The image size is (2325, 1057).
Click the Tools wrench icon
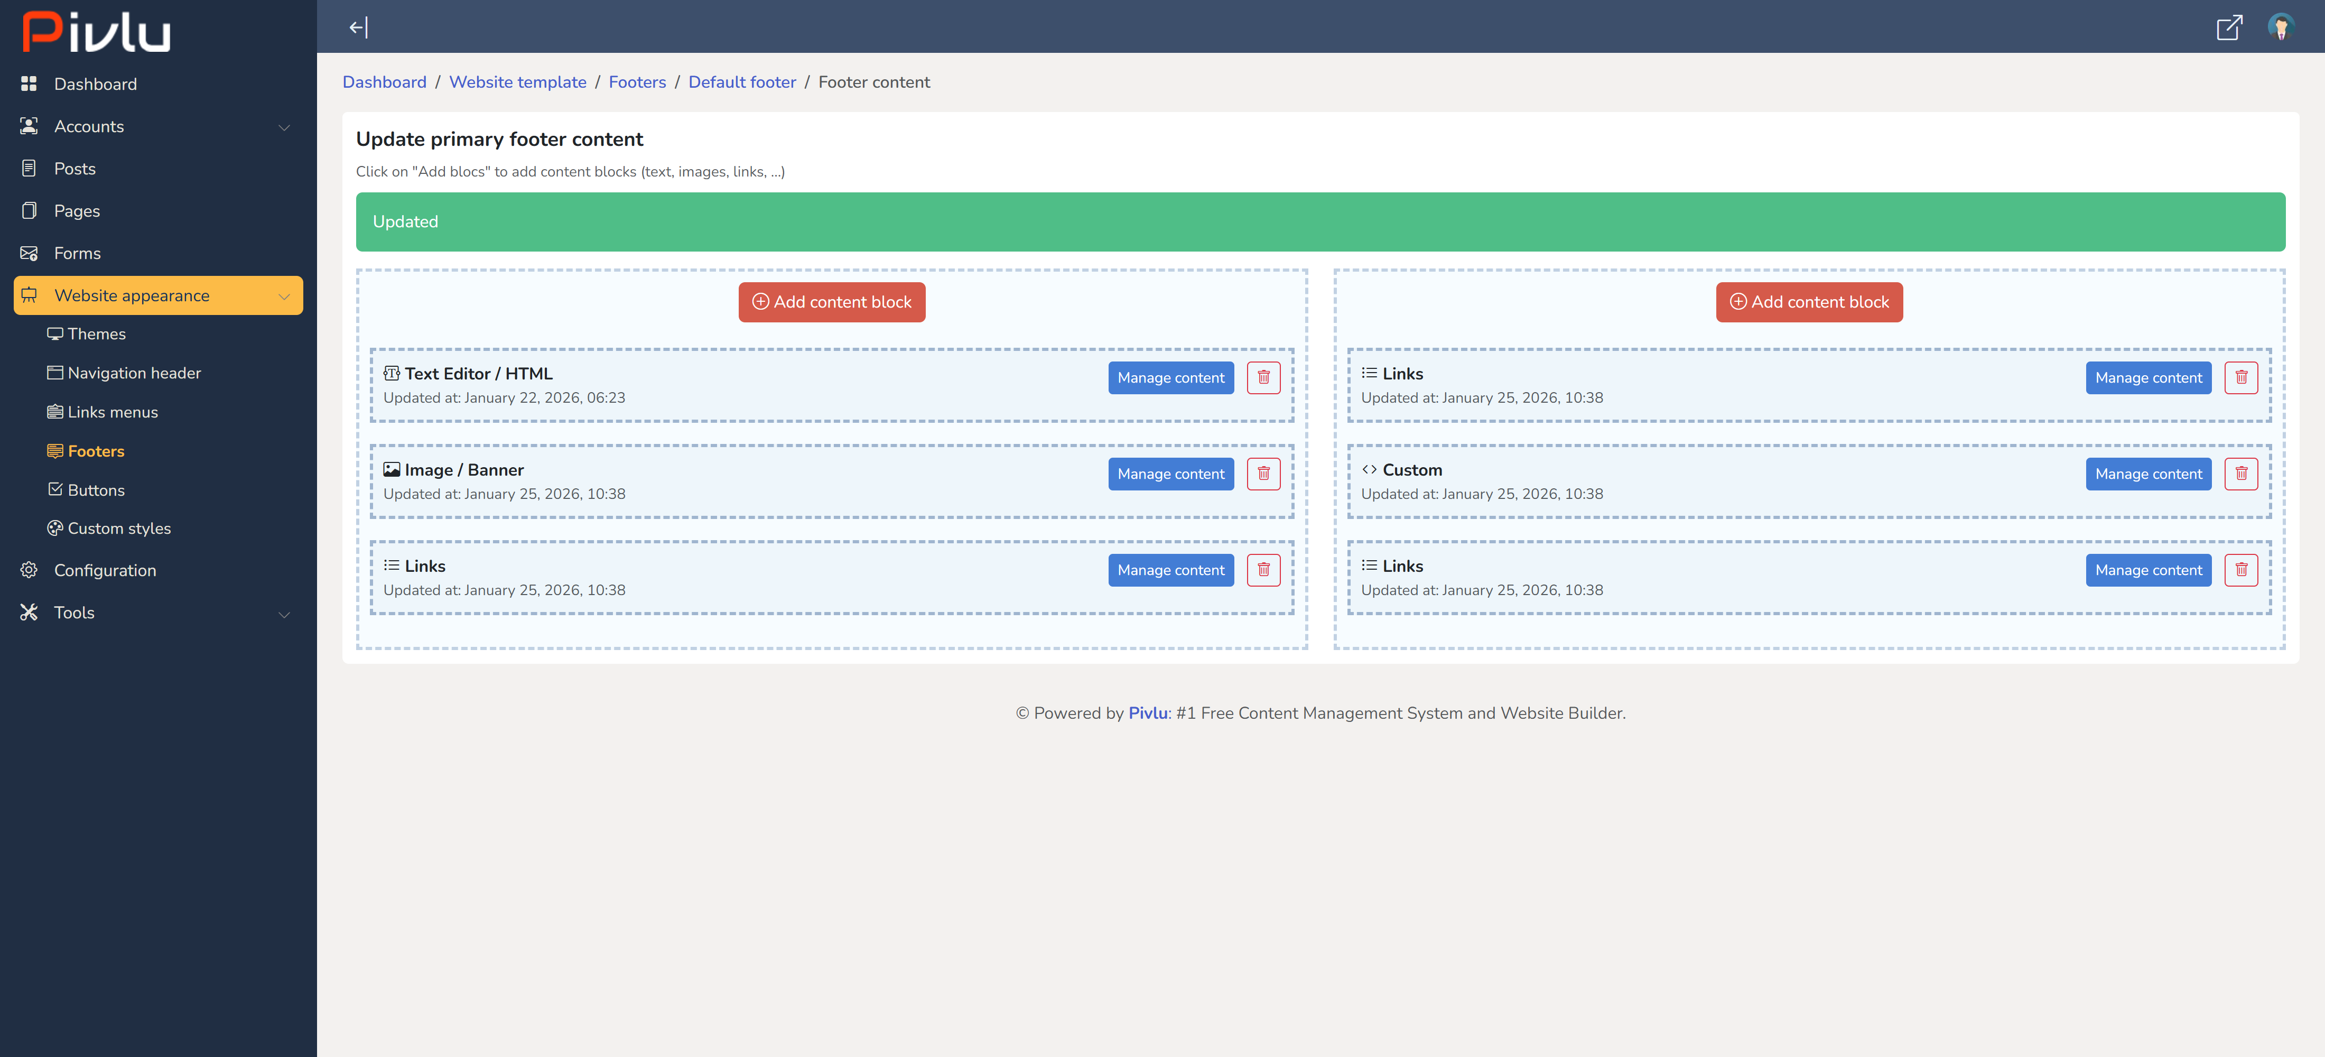(x=29, y=612)
